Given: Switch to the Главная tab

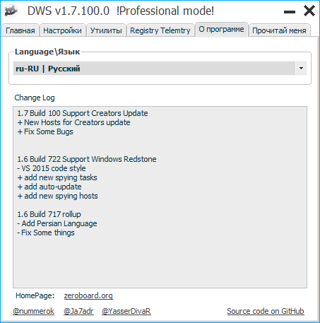Looking at the screenshot, I should click(x=20, y=30).
